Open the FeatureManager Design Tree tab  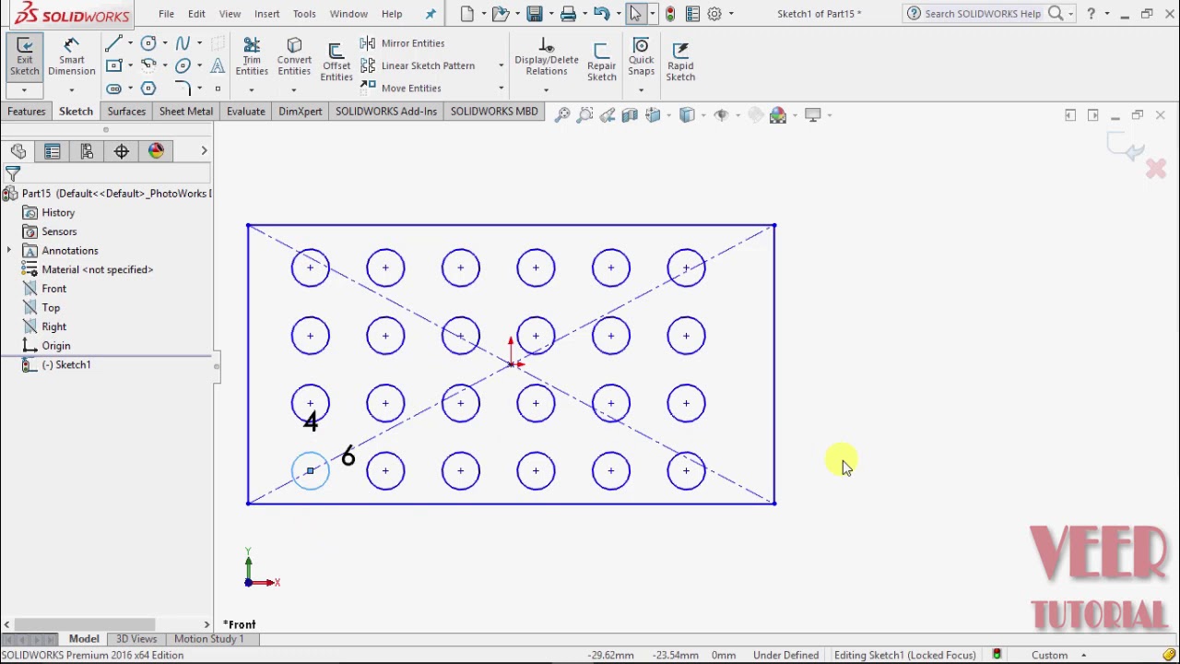click(18, 151)
